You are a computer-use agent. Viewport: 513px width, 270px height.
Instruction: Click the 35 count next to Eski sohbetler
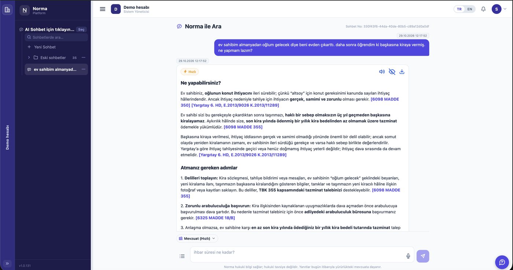click(75, 58)
